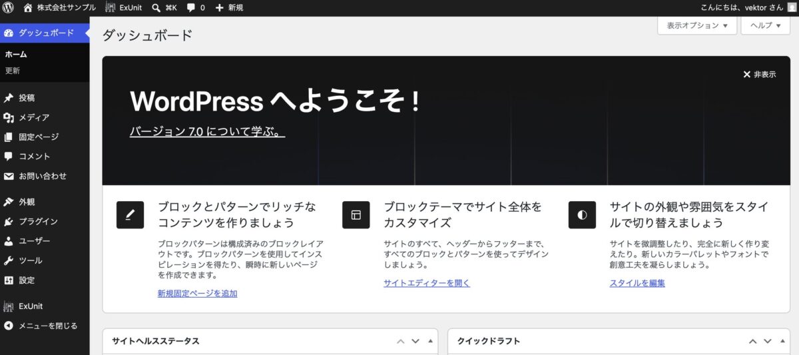Toggle サイトヘルスステータス panel collapse triangle
The image size is (799, 355).
coord(430,341)
